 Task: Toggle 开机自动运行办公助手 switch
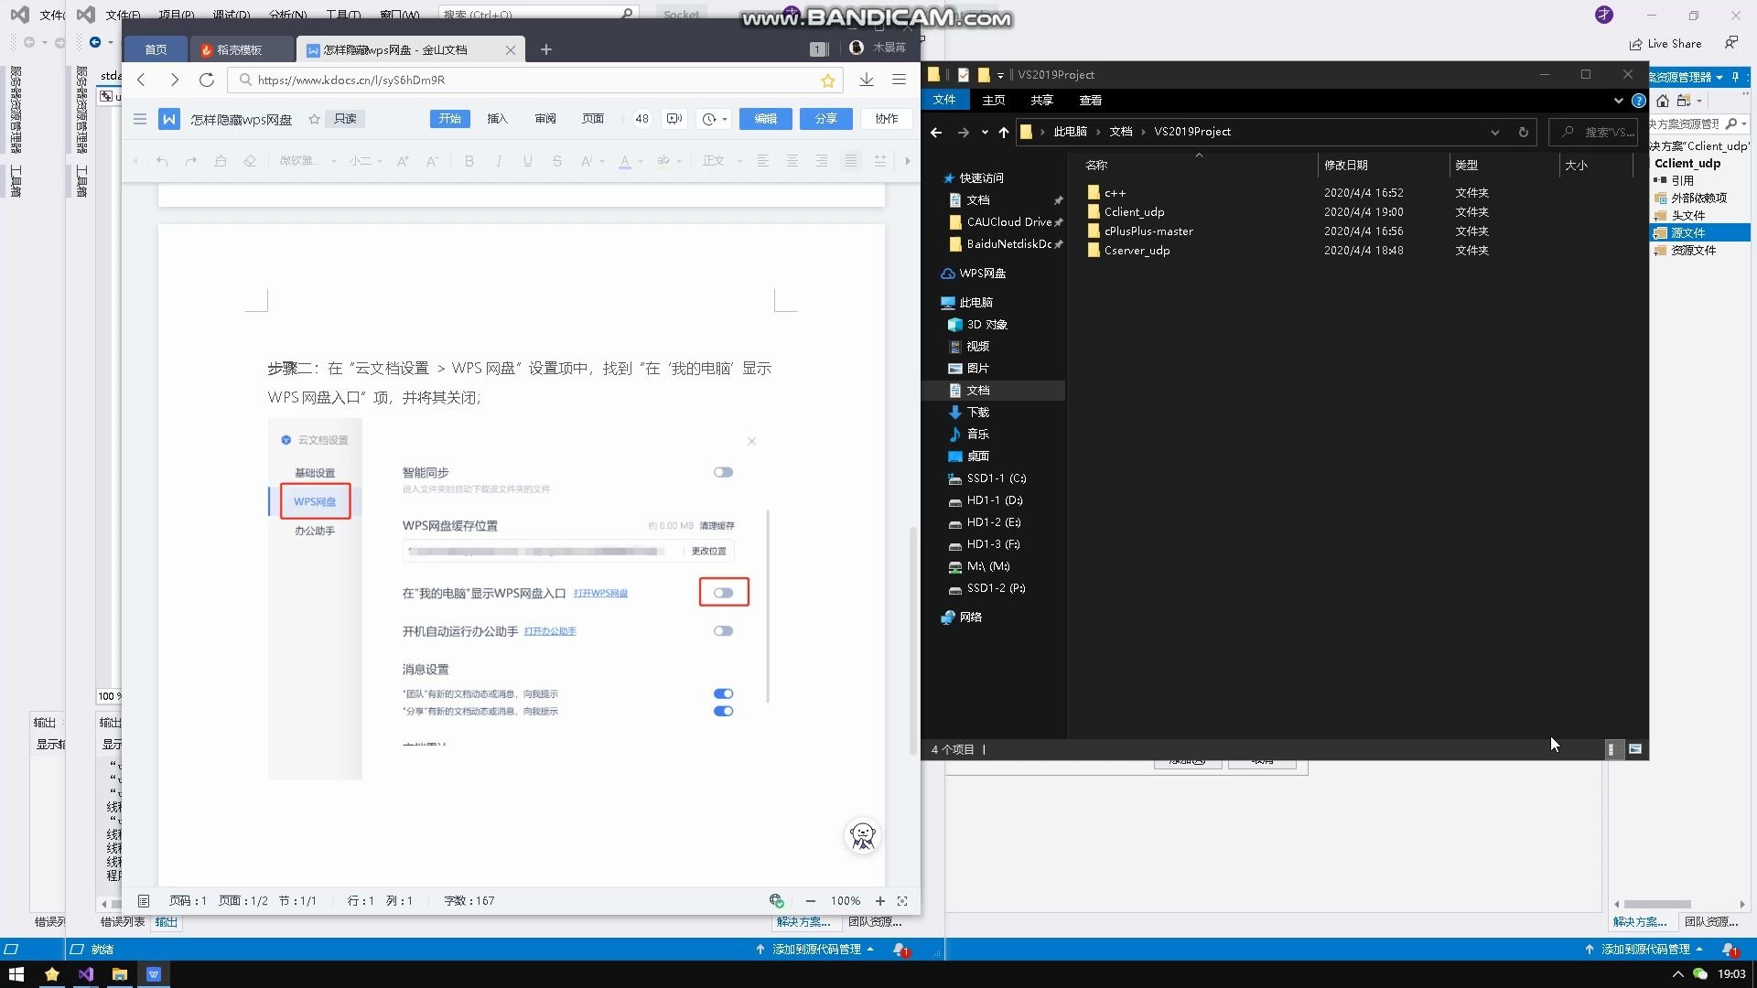coord(723,631)
